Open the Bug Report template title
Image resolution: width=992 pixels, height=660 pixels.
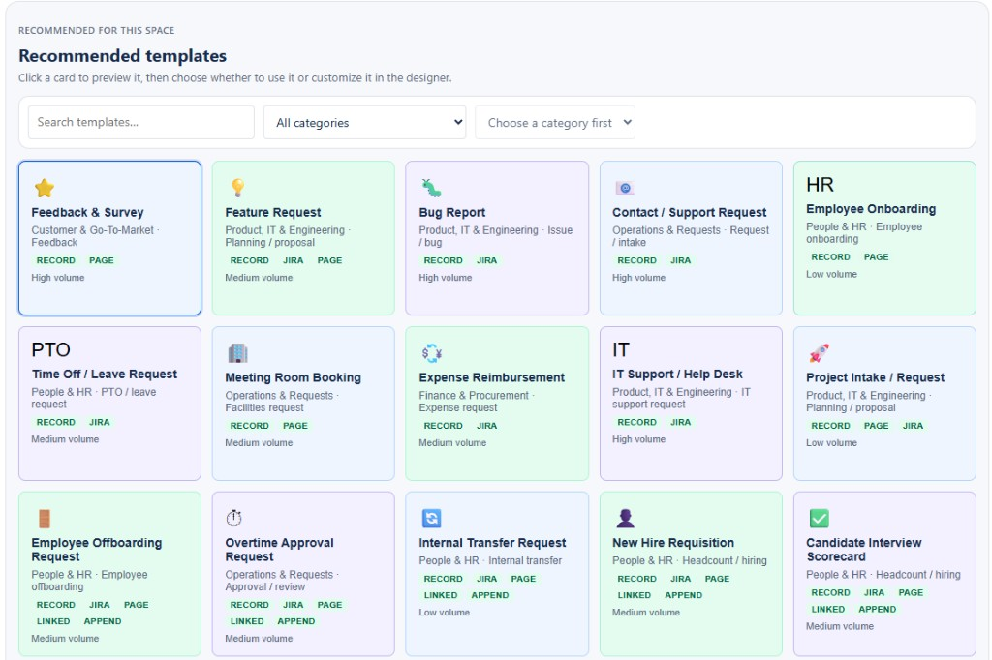point(451,212)
